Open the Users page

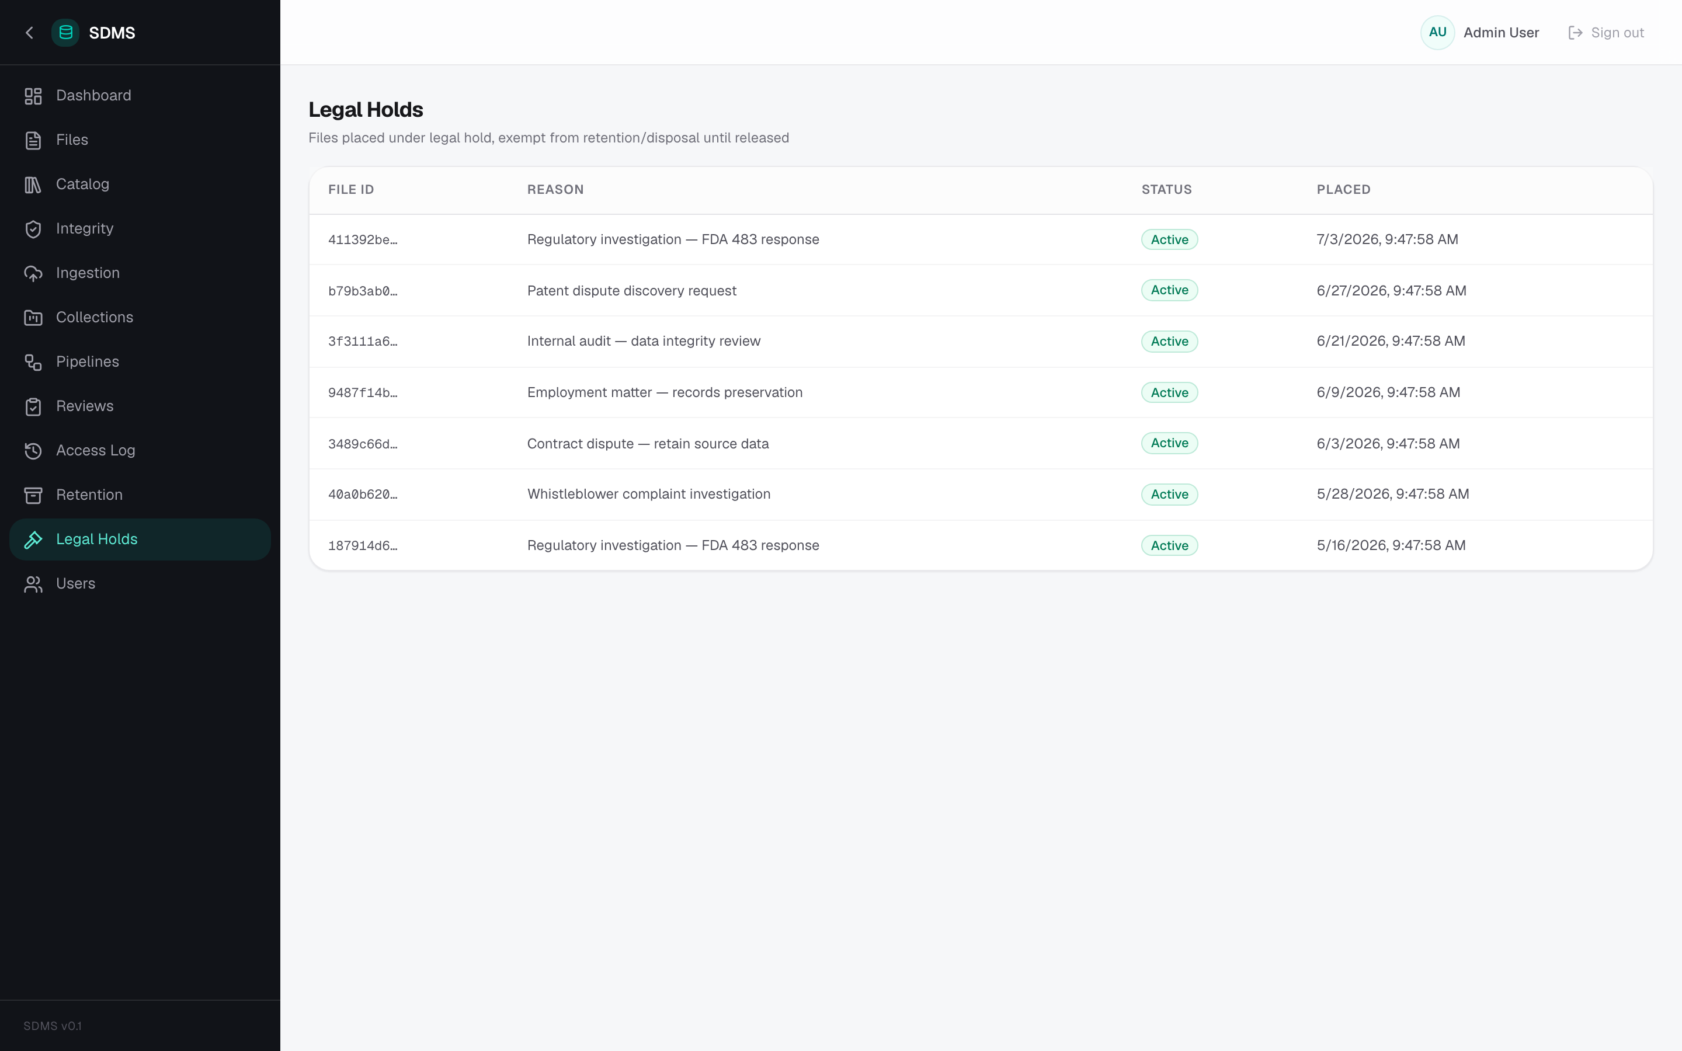(140, 584)
